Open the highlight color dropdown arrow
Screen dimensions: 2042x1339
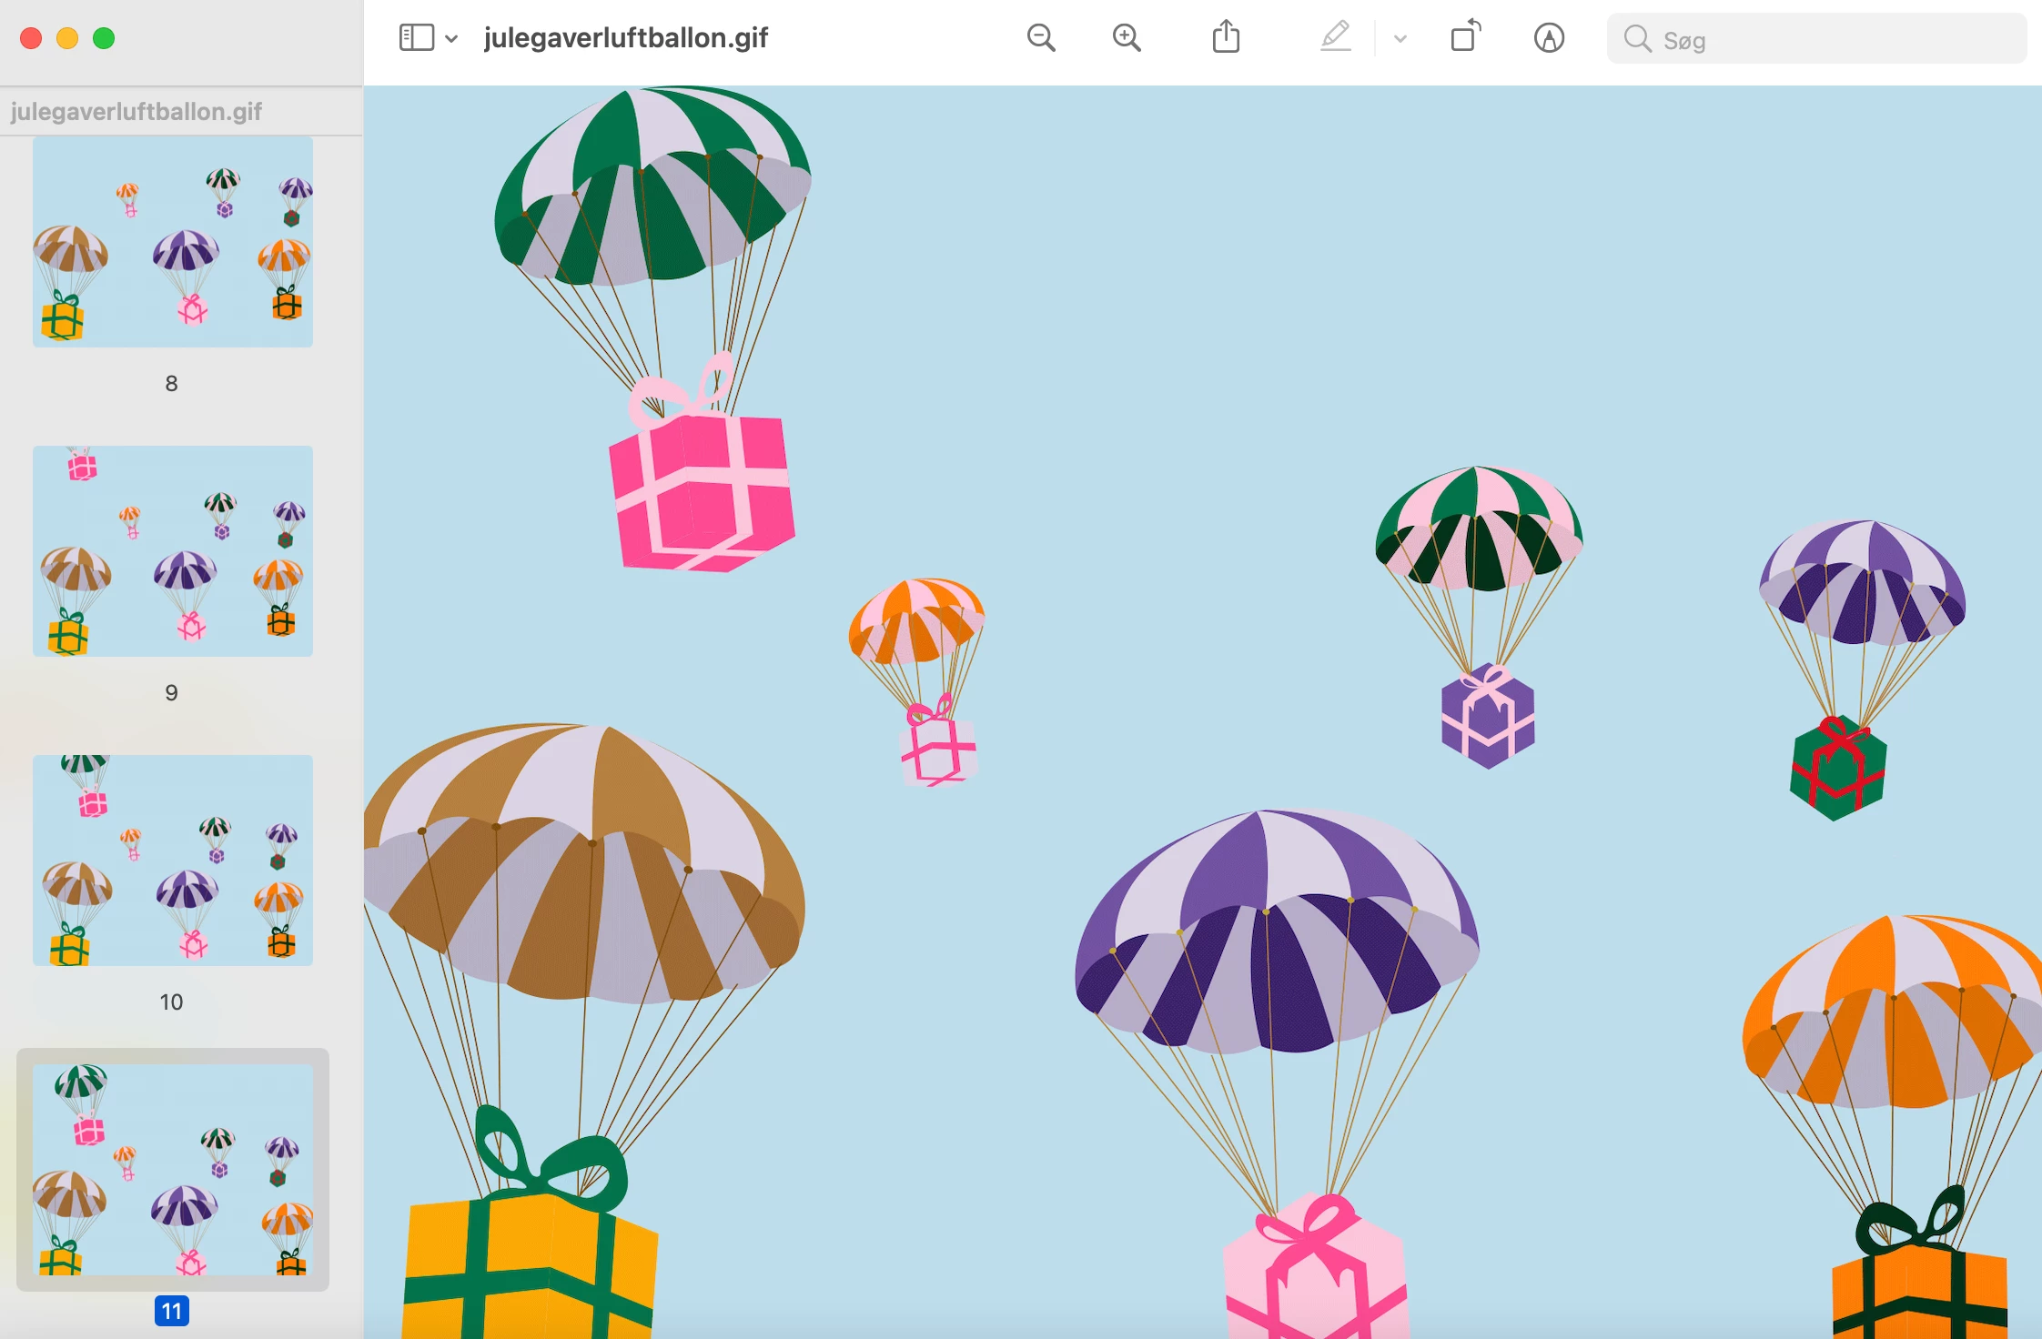pyautogui.click(x=1400, y=39)
